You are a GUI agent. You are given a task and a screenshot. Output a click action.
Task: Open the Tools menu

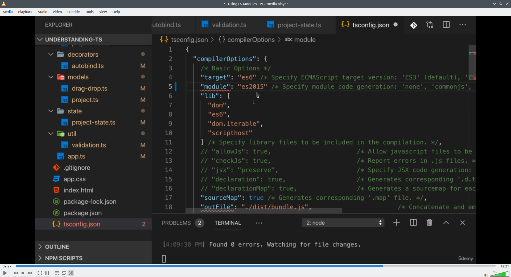(x=89, y=12)
